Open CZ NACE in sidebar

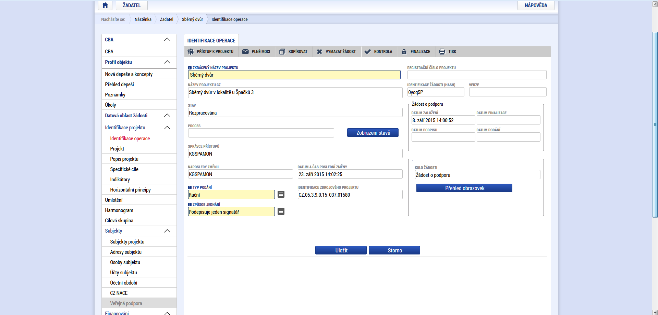click(139, 293)
